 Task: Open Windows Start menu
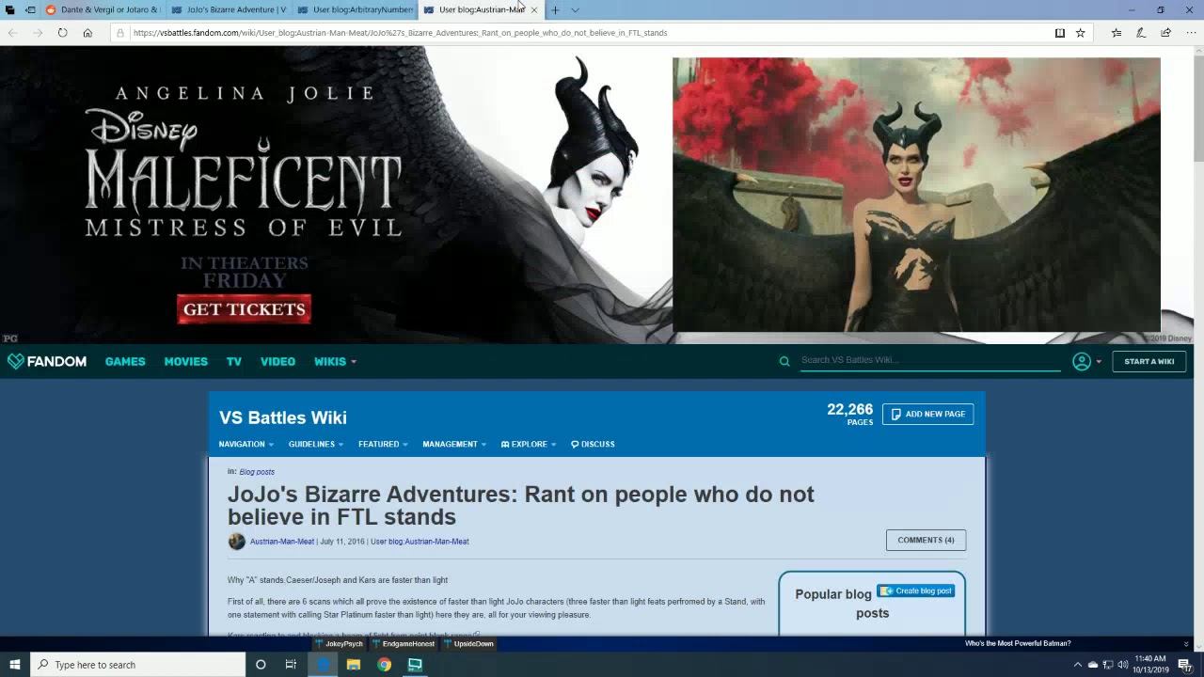click(14, 665)
